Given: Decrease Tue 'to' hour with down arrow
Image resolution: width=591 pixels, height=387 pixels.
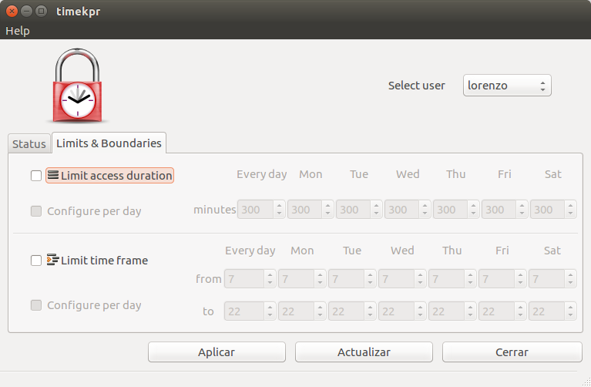Looking at the screenshot, I should (370, 315).
